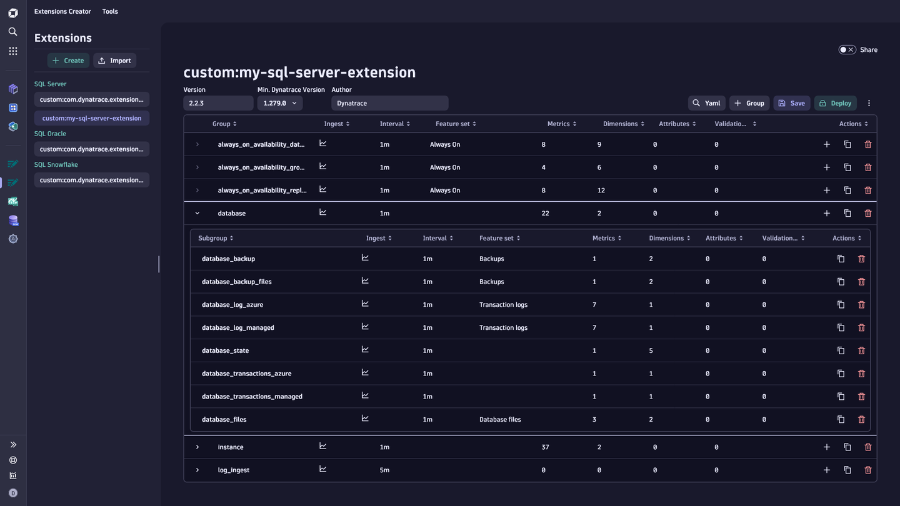Delete the log_ingest group via trash icon
Viewport: 900px width, 506px height.
pyautogui.click(x=867, y=470)
